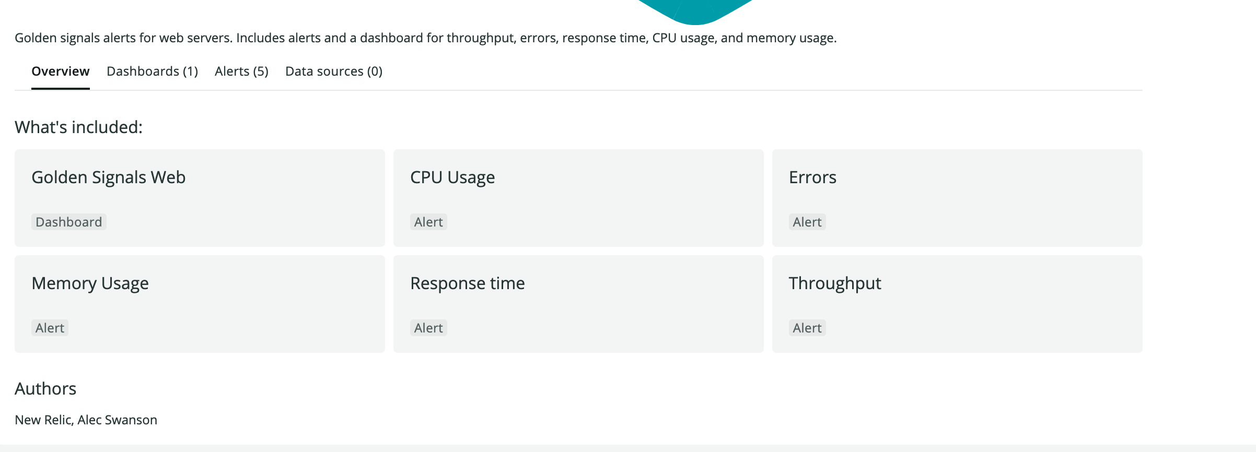
Task: Click the Alert badge on Errors card
Action: point(807,221)
